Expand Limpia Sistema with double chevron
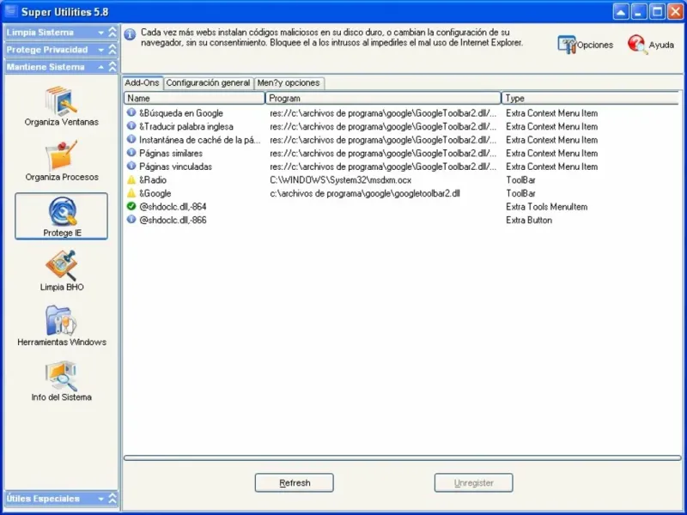Viewport: 687px width, 515px height. click(x=112, y=32)
